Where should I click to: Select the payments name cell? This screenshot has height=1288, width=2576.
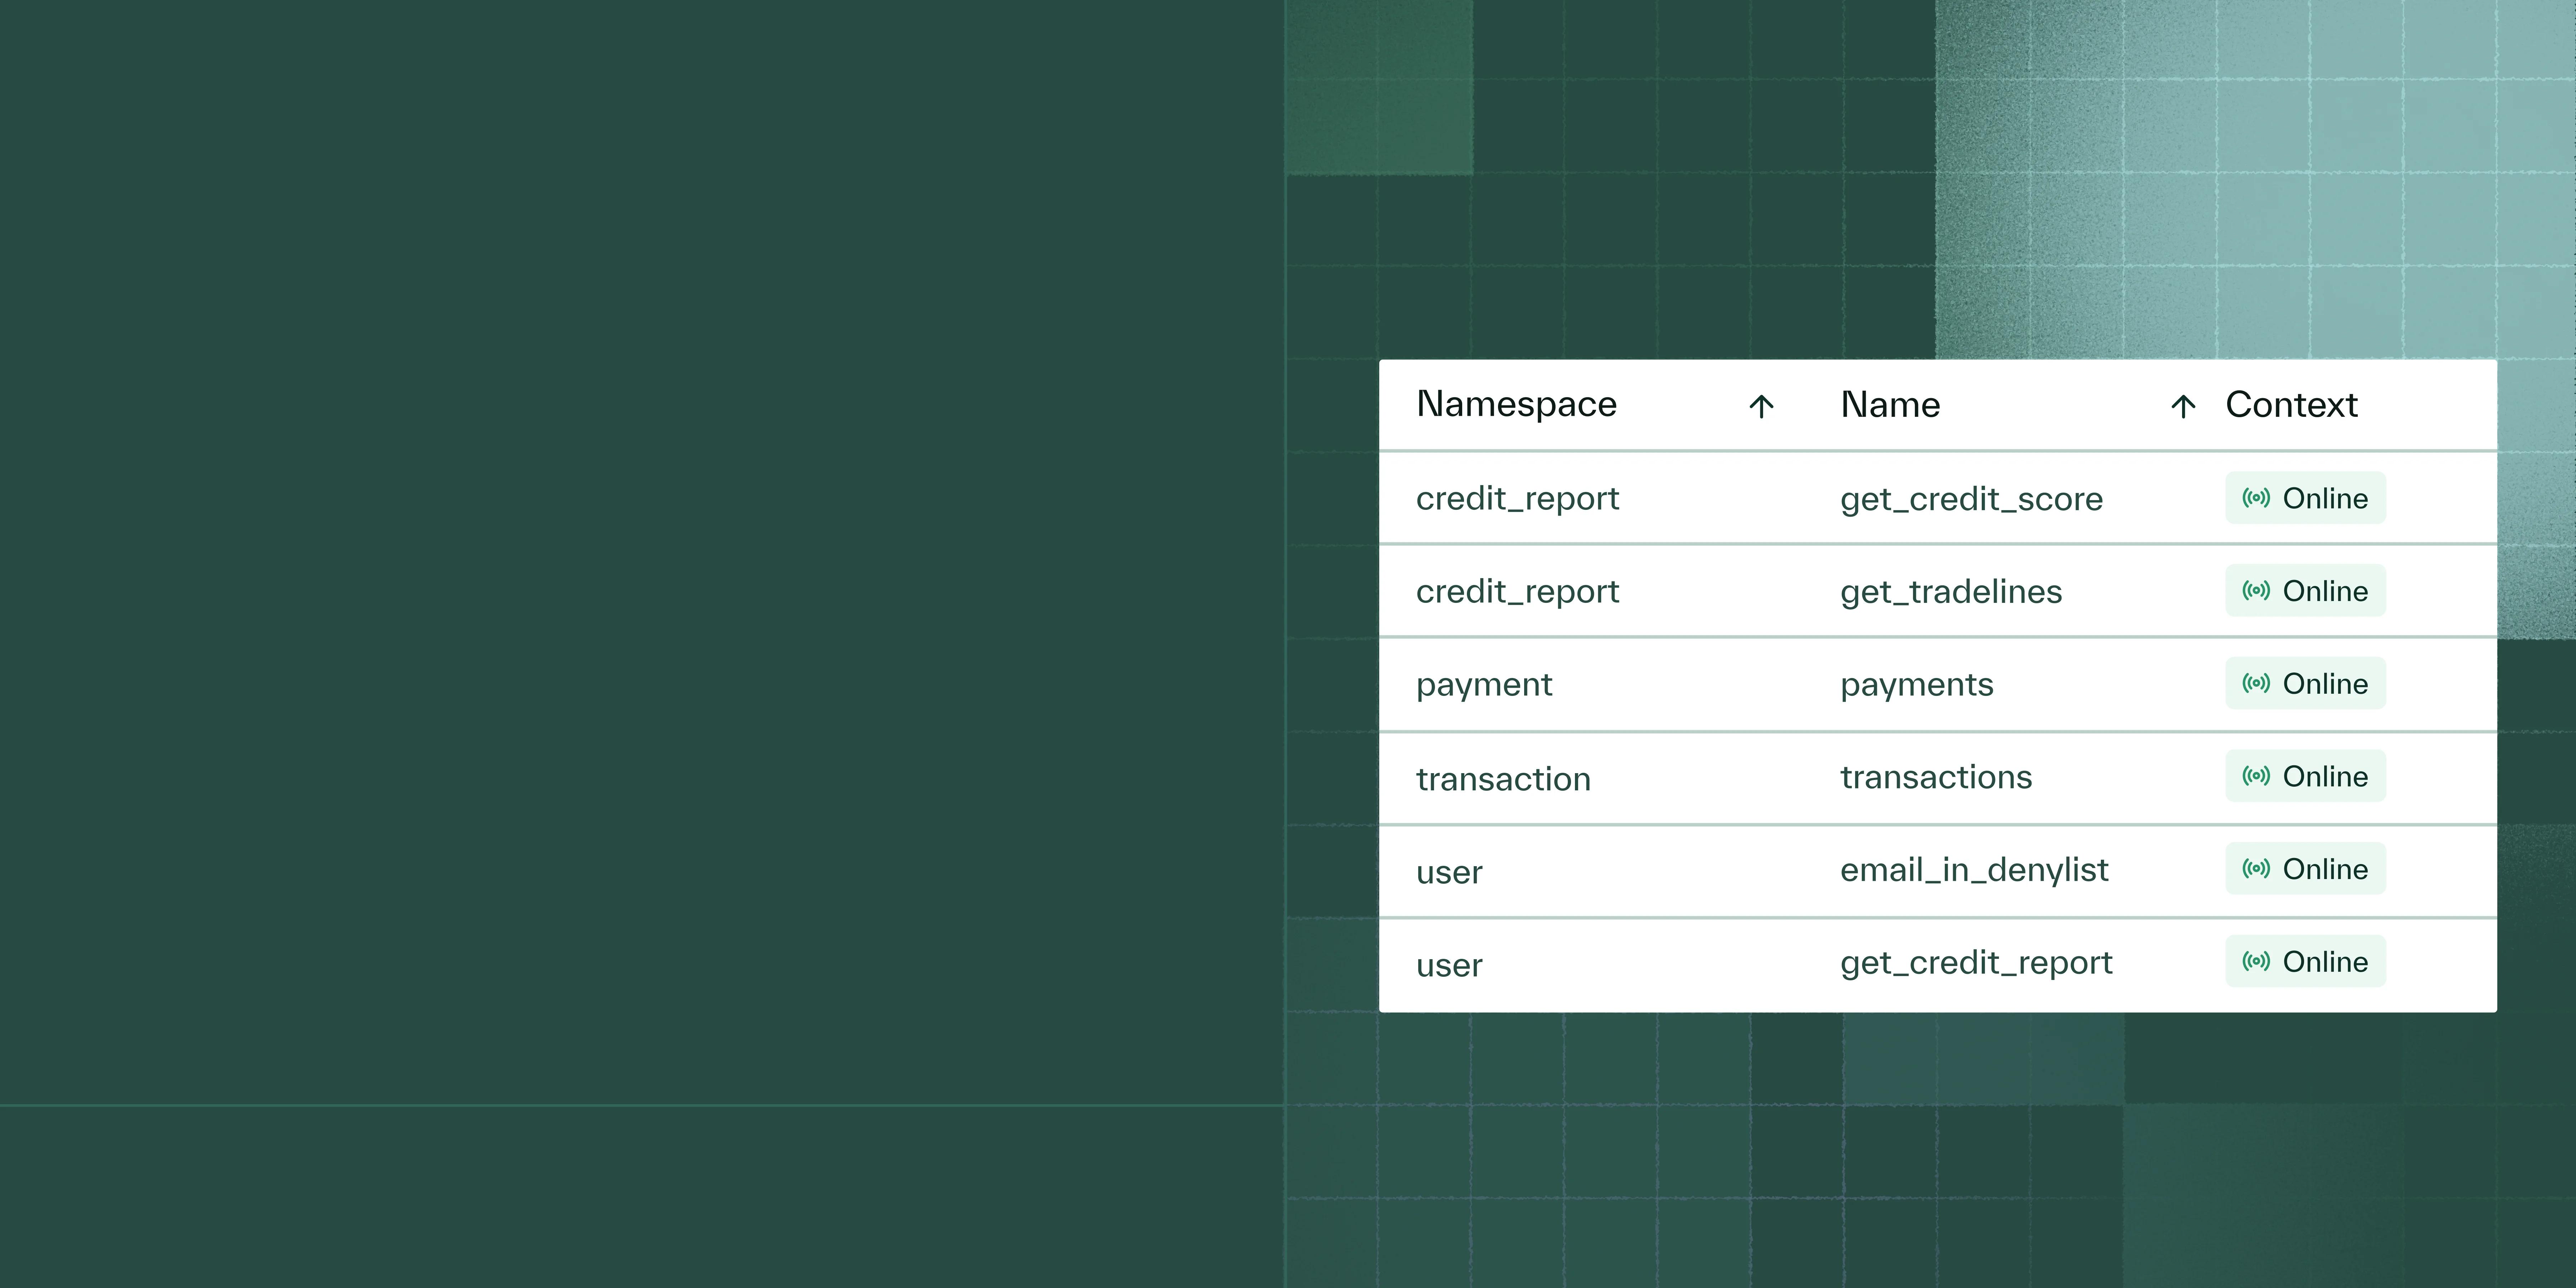coord(1917,685)
